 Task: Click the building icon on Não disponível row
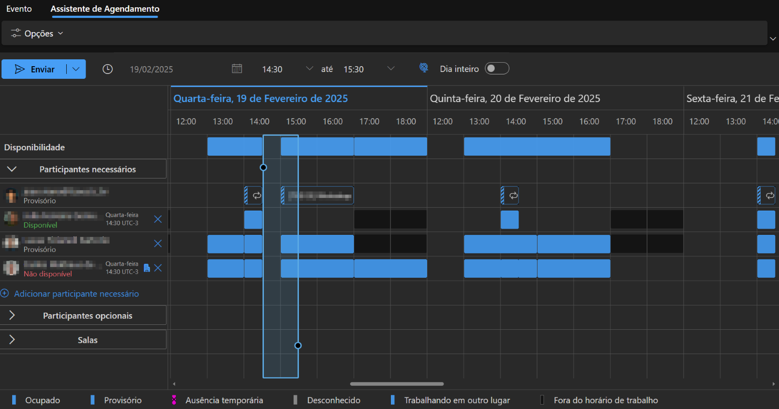pyautogui.click(x=147, y=268)
